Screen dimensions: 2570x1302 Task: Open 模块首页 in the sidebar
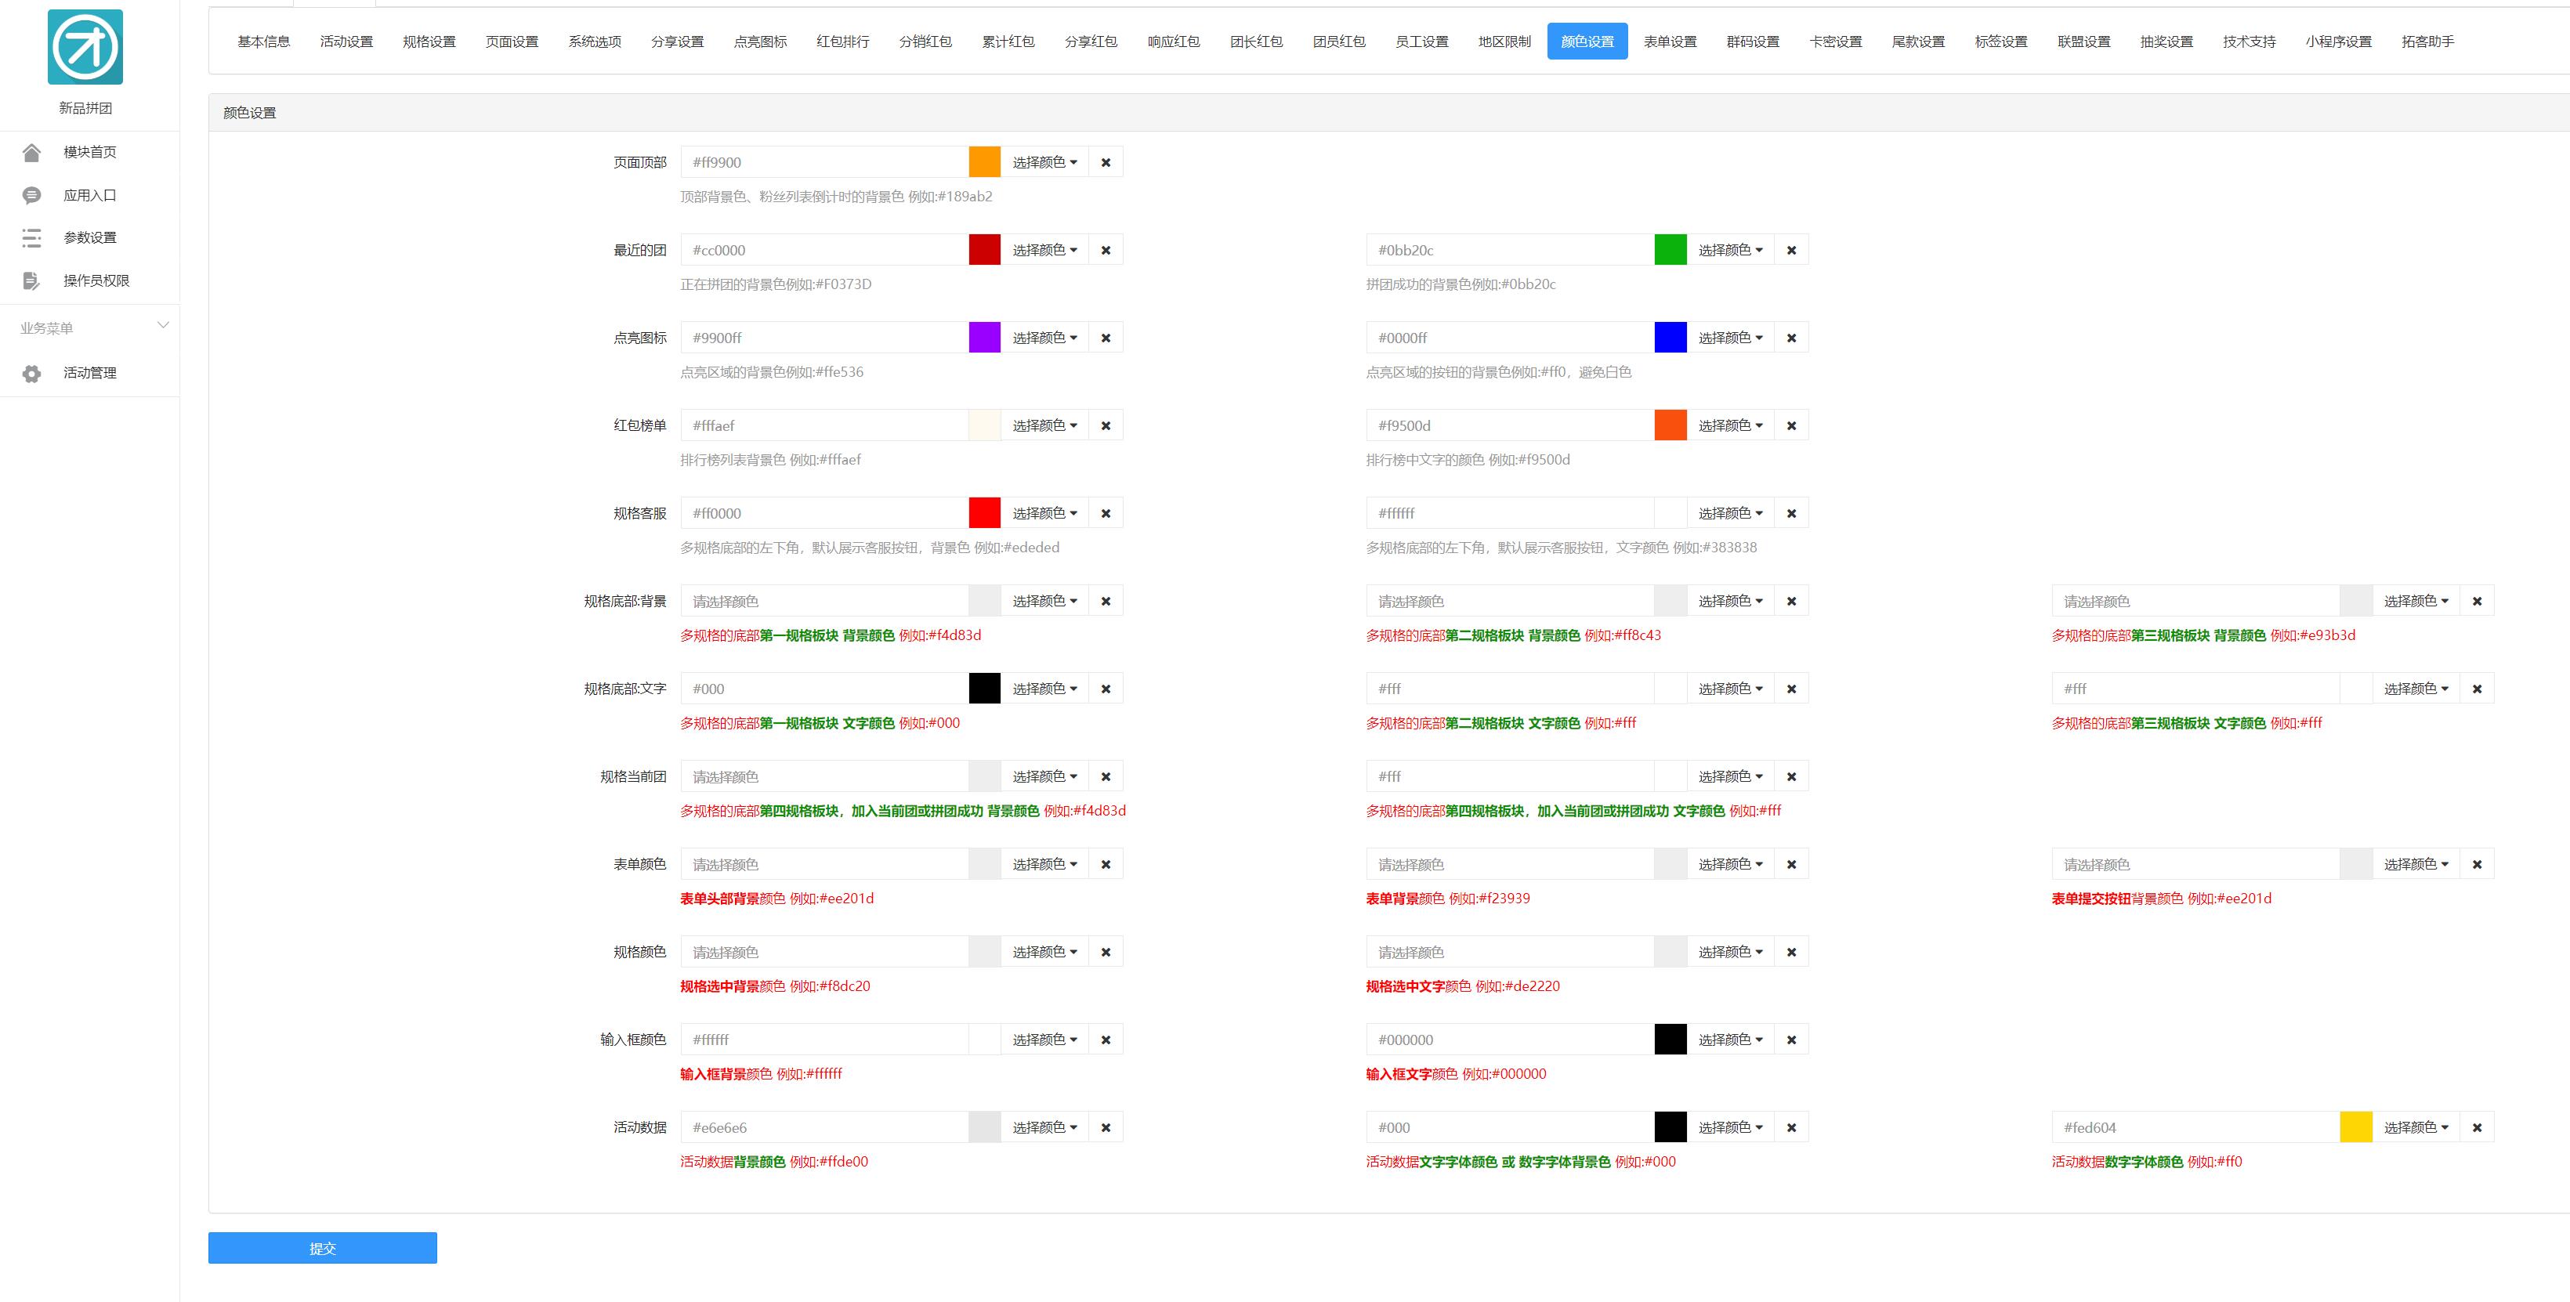click(90, 152)
